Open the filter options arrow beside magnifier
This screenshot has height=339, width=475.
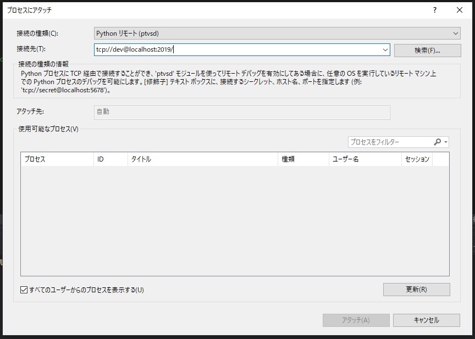click(x=446, y=142)
